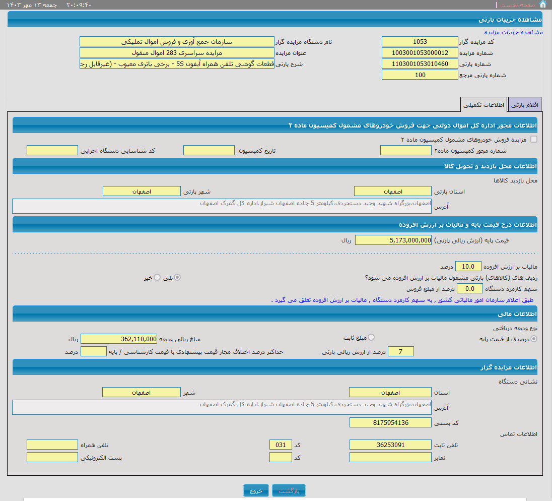Click the قیمت پایه amount field
552x501 pixels.
point(393,240)
